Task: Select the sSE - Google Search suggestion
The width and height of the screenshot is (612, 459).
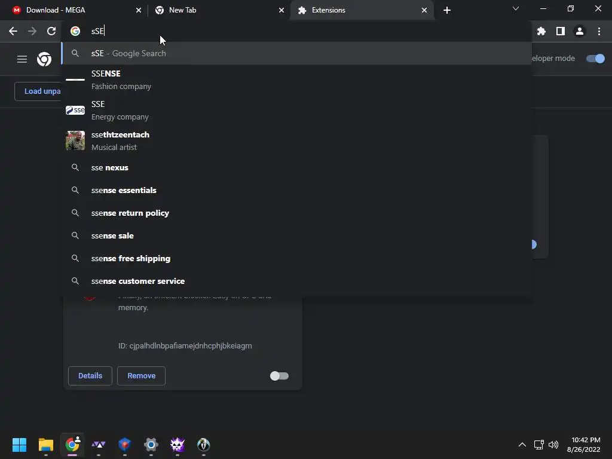Action: tap(296, 53)
